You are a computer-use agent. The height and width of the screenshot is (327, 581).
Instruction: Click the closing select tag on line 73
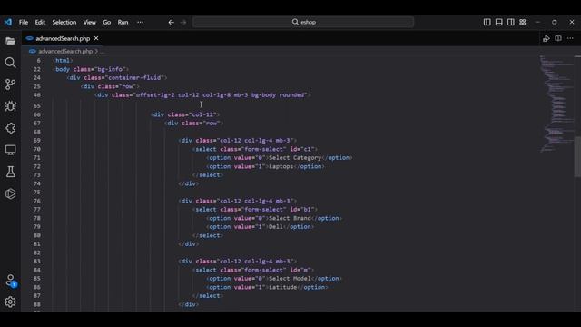tap(208, 175)
